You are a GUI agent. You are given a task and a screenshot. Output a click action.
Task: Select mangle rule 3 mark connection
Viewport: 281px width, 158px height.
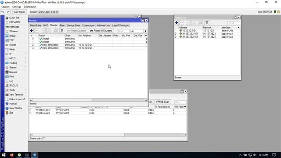88,48
